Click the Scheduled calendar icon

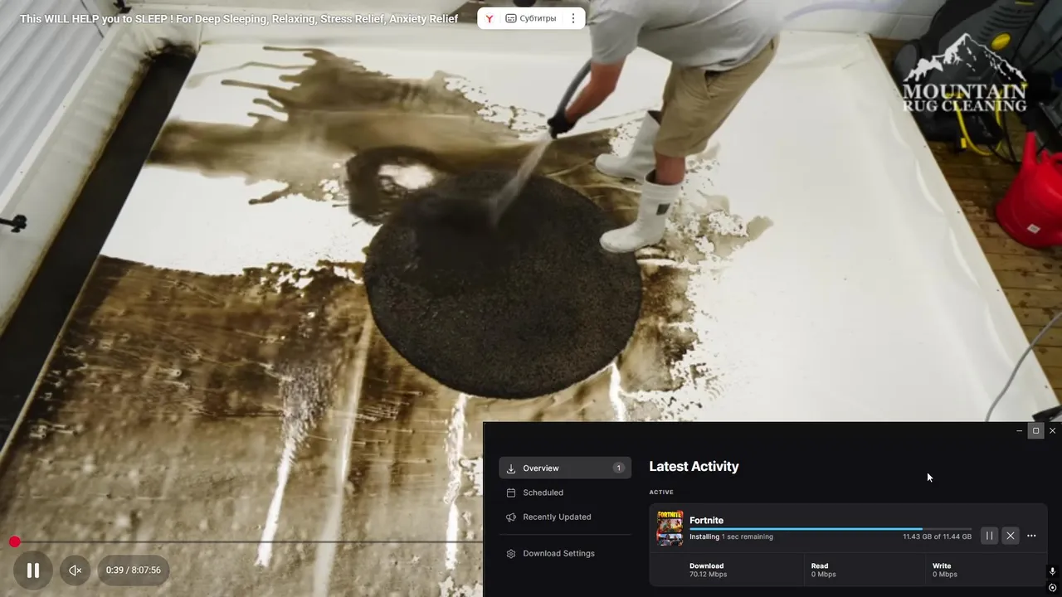pyautogui.click(x=511, y=493)
